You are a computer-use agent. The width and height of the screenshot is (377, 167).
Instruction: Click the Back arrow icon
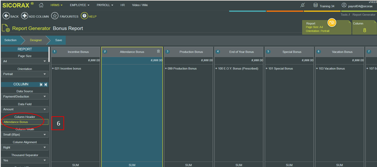tap(6, 16)
